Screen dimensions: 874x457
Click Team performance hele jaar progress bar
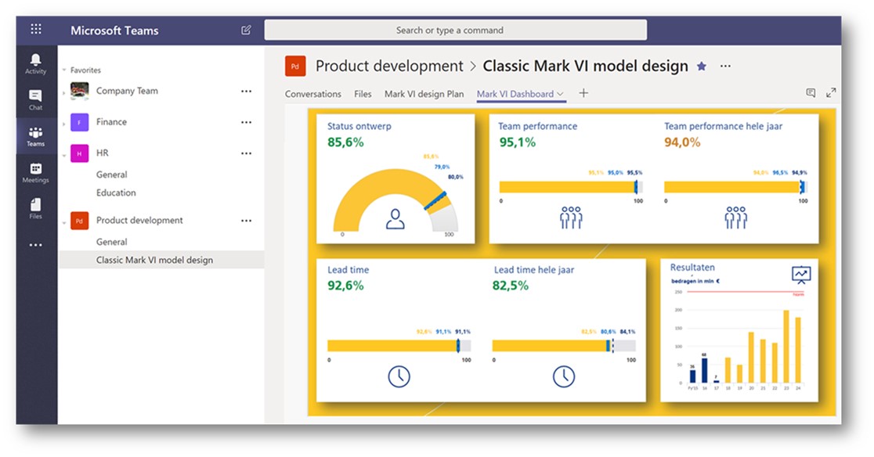[x=735, y=187]
